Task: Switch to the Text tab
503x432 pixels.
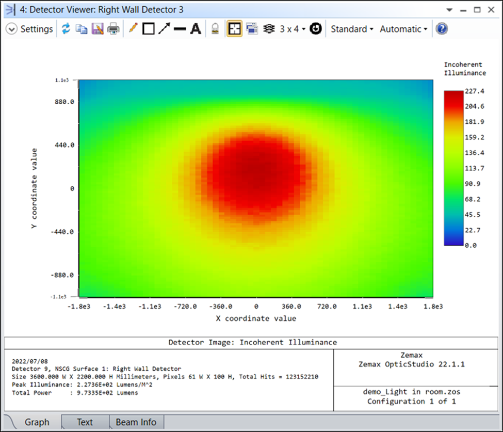Action: (x=85, y=422)
